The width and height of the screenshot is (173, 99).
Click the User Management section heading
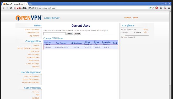tap(31, 72)
